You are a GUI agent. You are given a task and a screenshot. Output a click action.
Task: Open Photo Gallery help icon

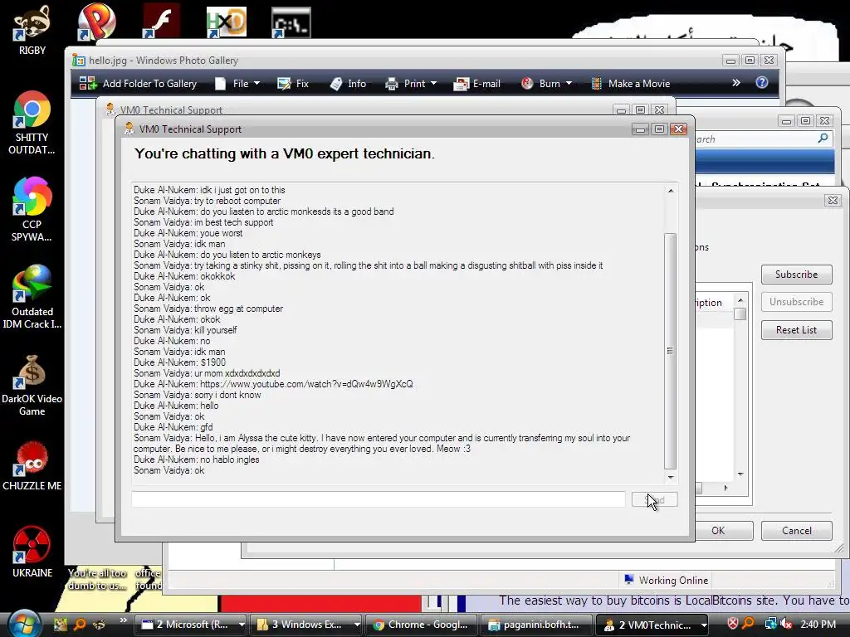[x=762, y=82]
